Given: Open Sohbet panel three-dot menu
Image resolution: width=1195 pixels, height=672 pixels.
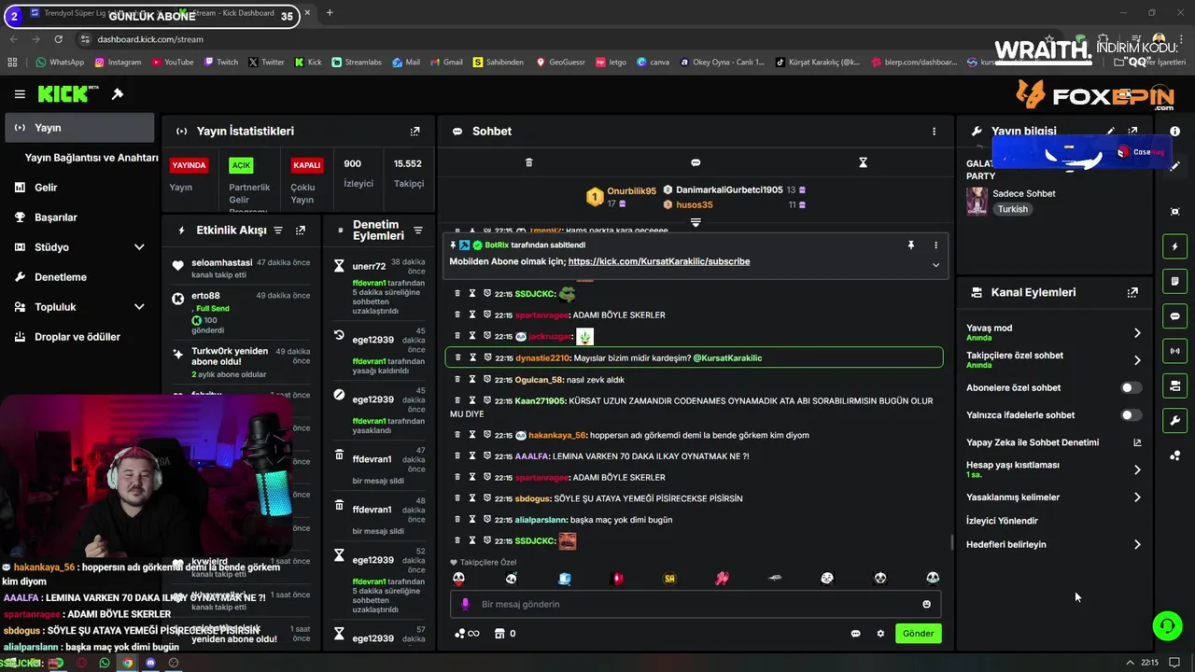Looking at the screenshot, I should point(934,132).
